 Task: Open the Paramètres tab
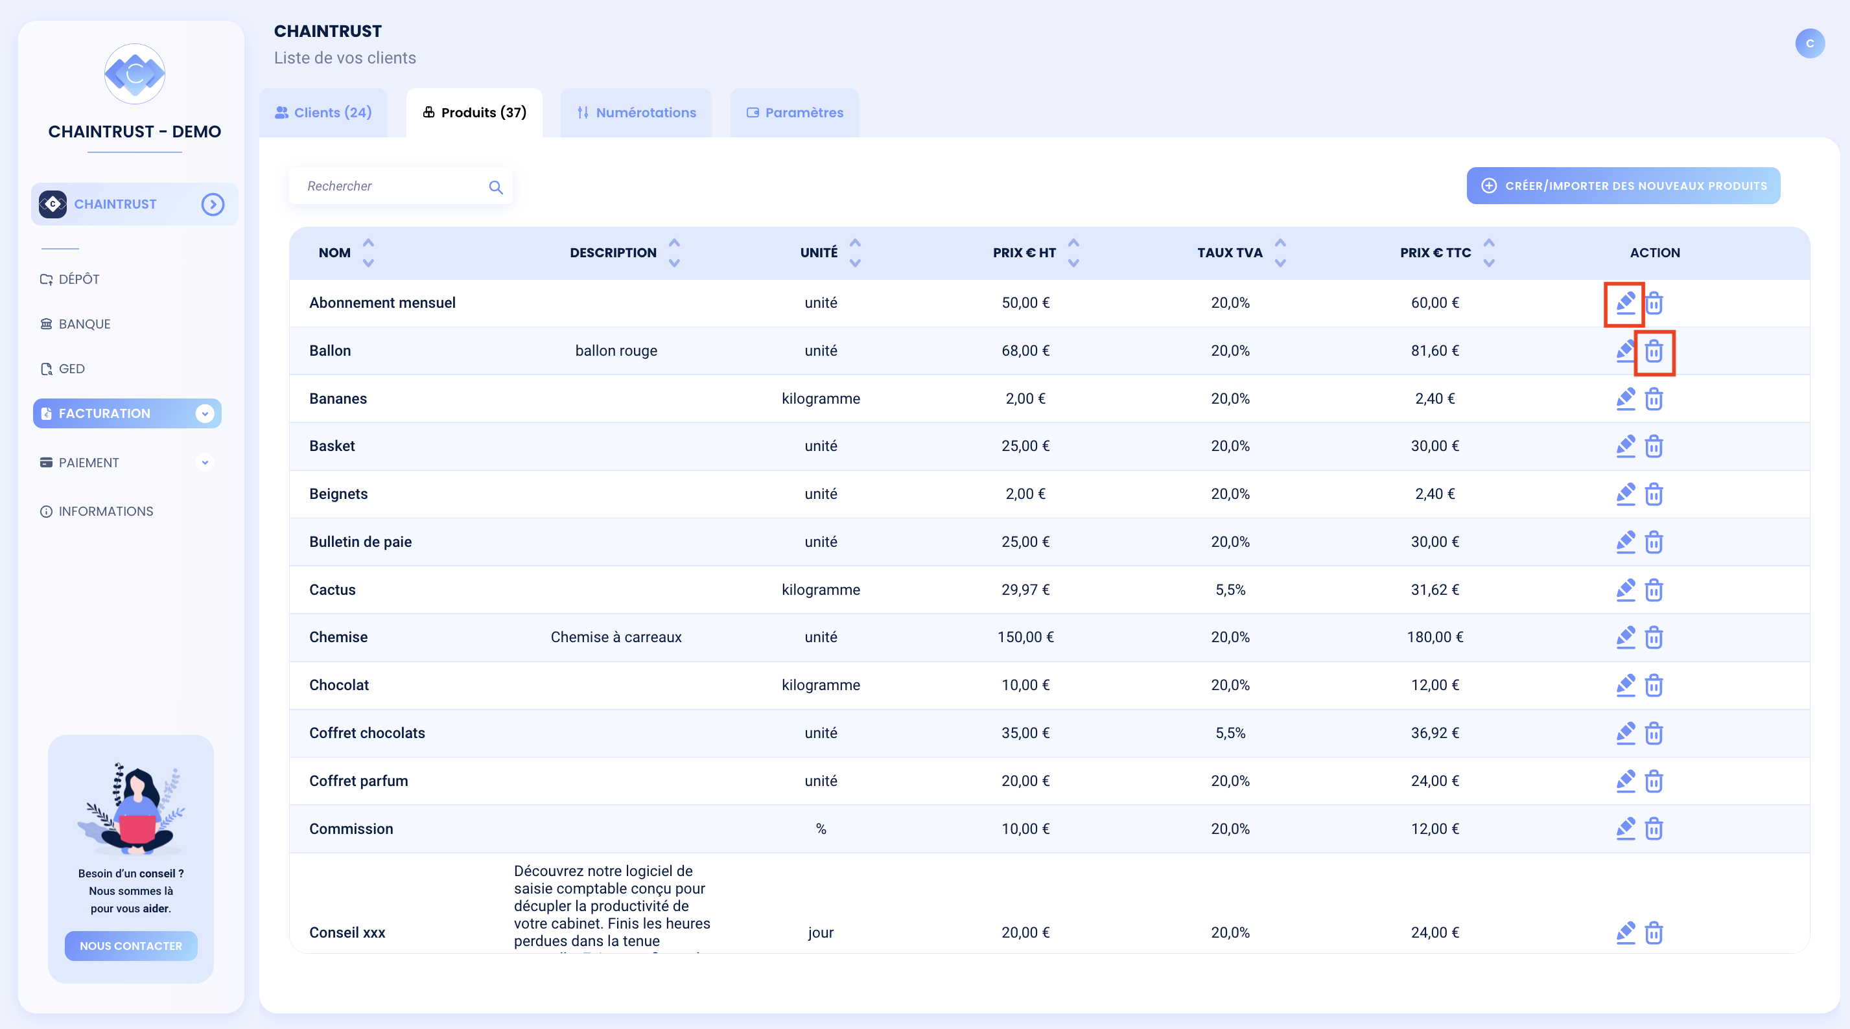point(794,113)
